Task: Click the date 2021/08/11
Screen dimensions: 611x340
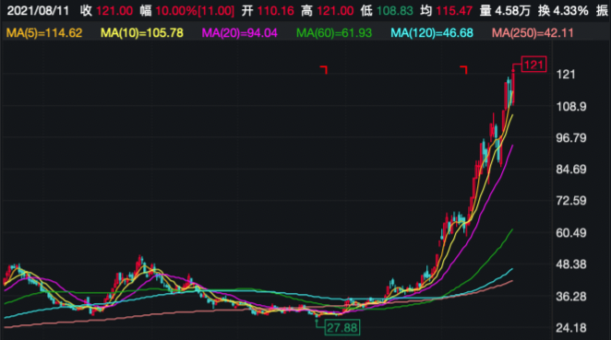Action: click(x=38, y=10)
